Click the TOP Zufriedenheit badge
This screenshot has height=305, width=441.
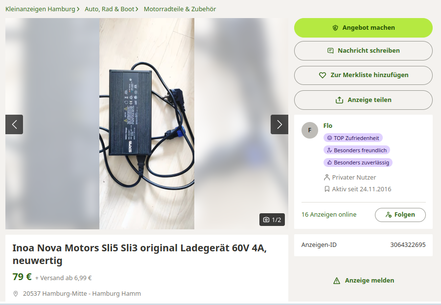[353, 138]
